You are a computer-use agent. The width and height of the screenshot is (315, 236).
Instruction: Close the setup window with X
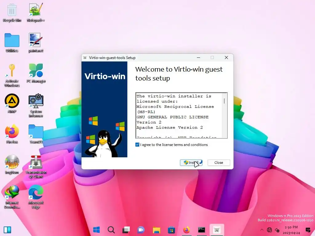click(x=226, y=57)
